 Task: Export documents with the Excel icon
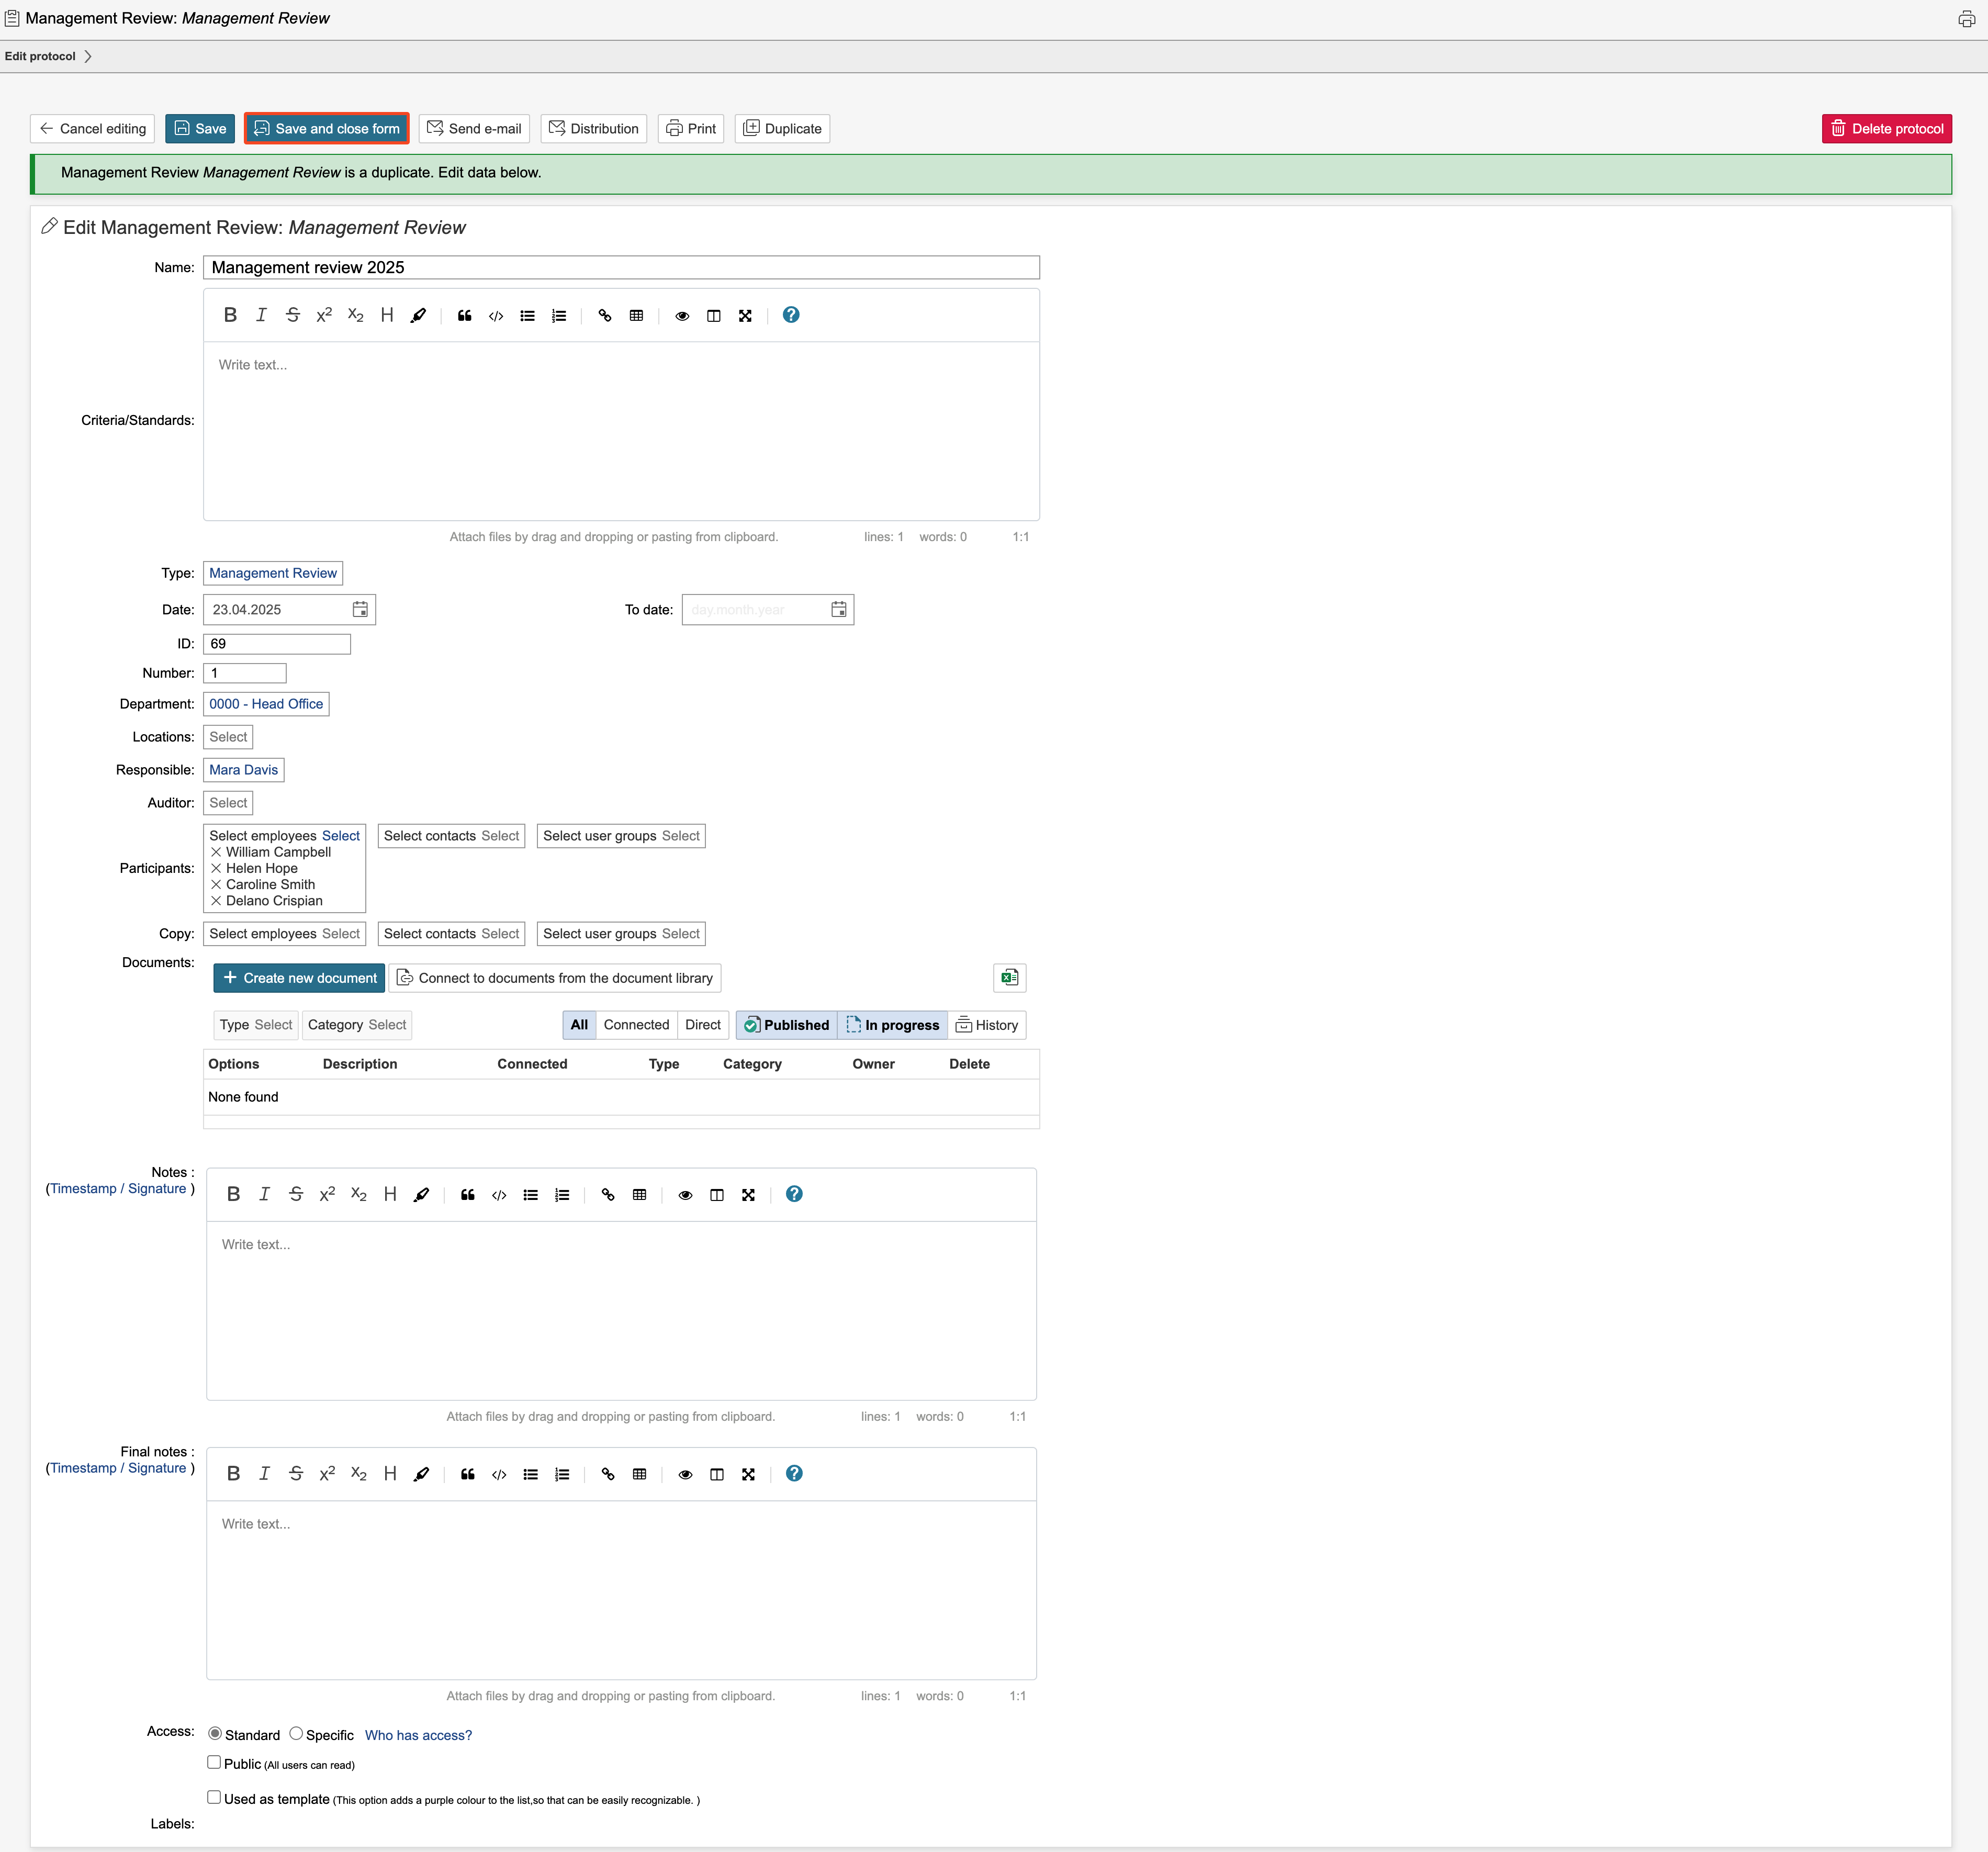coord(1009,978)
